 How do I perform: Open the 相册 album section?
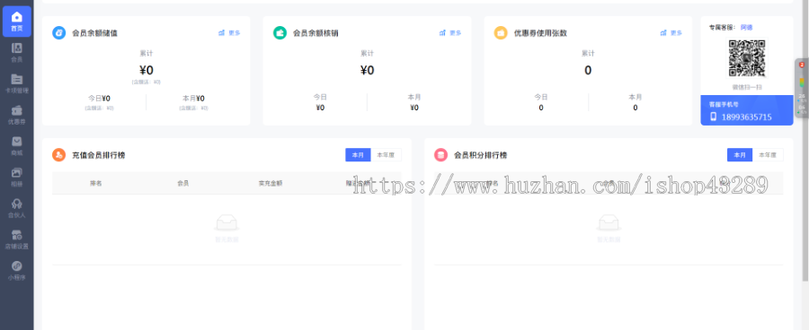point(16,177)
